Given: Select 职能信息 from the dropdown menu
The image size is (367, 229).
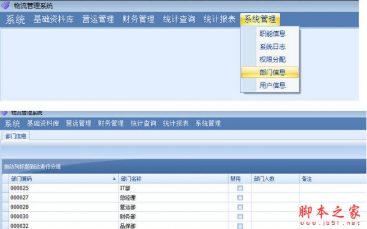Looking at the screenshot, I should pos(272,34).
